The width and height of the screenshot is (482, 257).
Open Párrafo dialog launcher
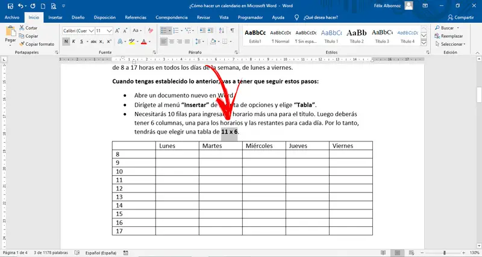[x=236, y=52]
